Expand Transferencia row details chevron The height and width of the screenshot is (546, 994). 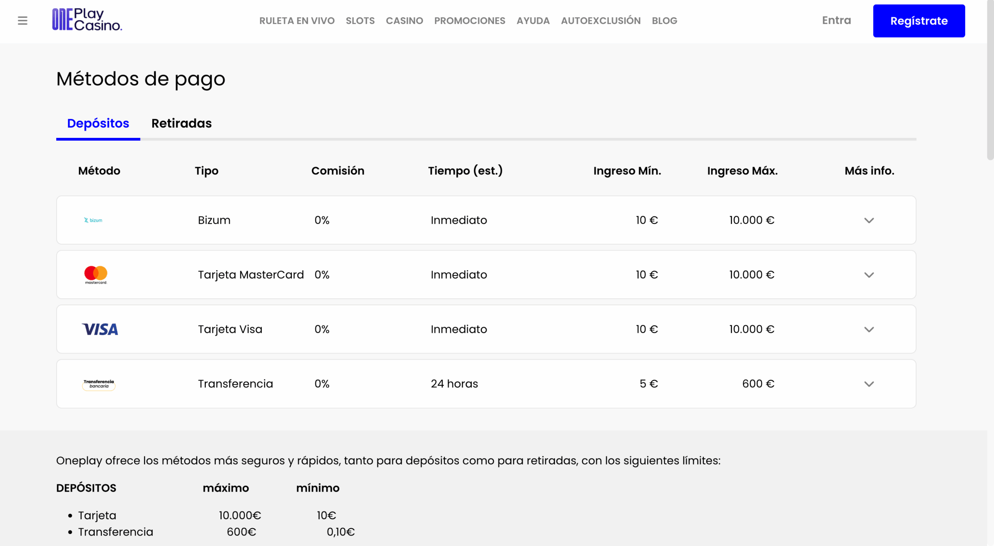pyautogui.click(x=869, y=384)
